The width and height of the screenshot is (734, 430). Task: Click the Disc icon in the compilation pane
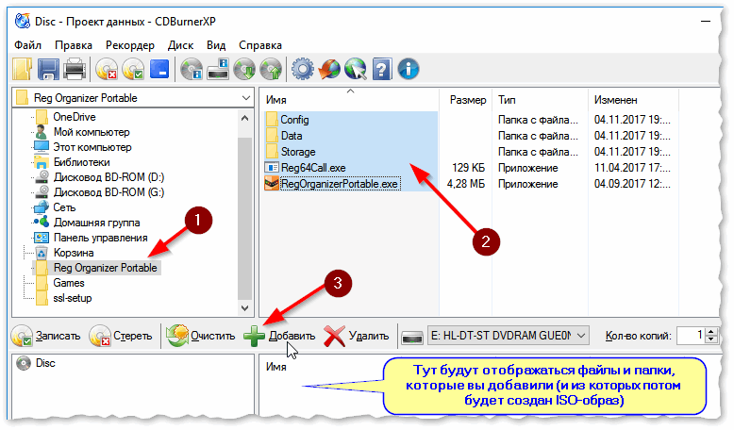tap(24, 363)
